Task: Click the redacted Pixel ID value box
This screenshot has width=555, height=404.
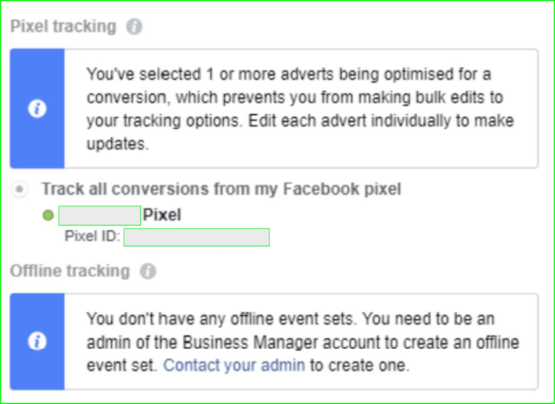Action: pos(197,237)
